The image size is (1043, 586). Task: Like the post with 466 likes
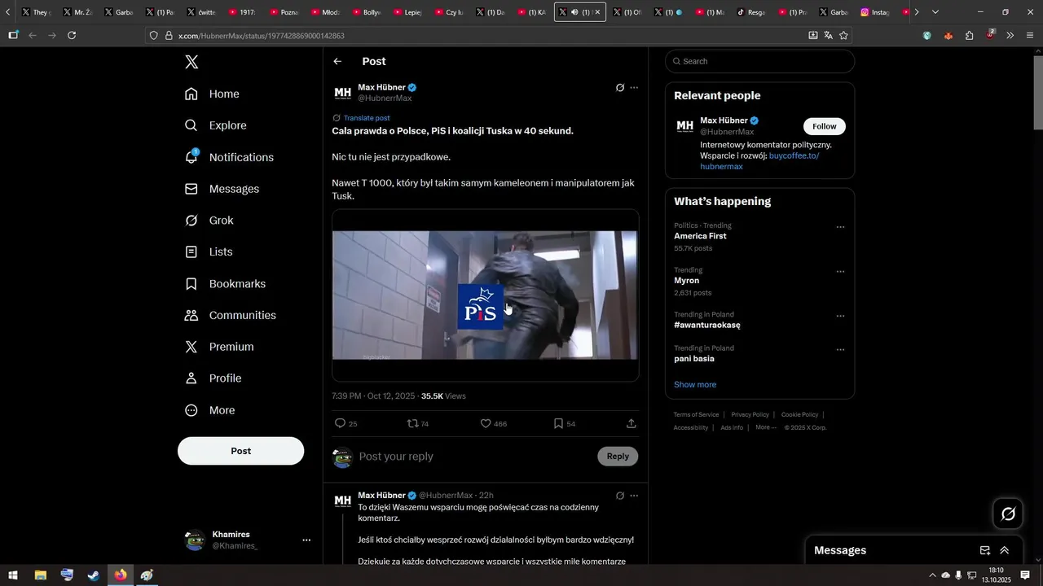click(x=486, y=423)
